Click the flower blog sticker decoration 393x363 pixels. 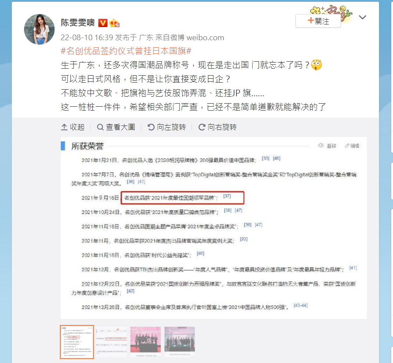pyautogui.click(x=331, y=13)
